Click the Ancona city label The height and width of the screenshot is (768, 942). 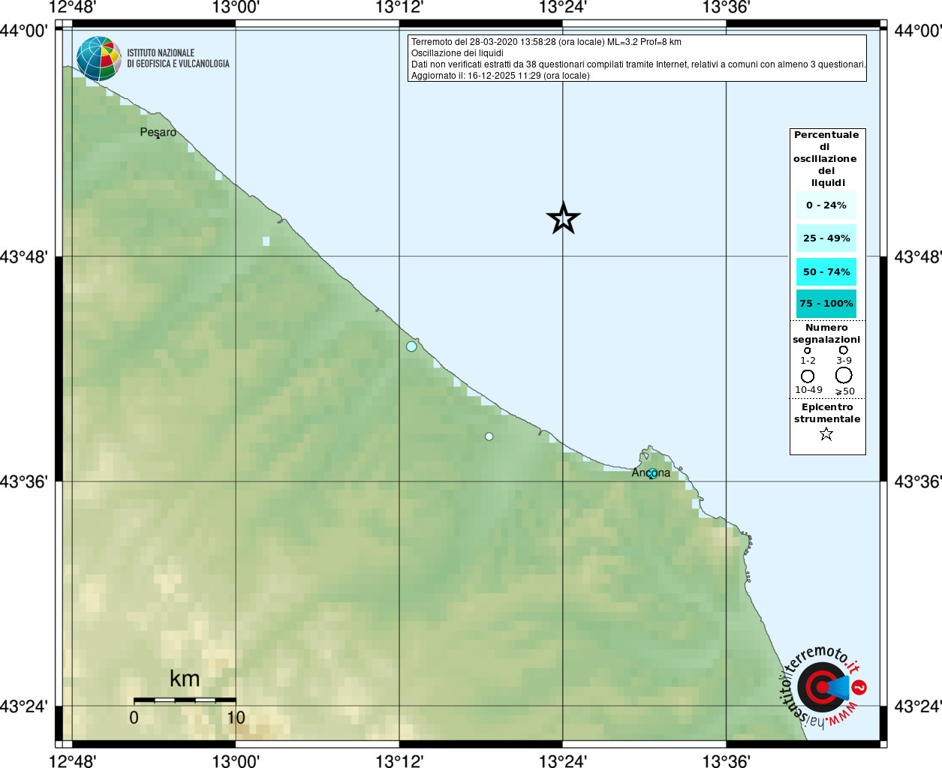(651, 473)
